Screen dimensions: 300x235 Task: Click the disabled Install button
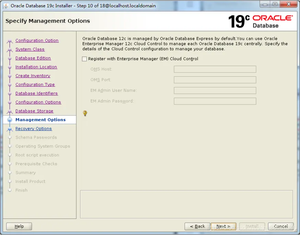click(x=252, y=226)
